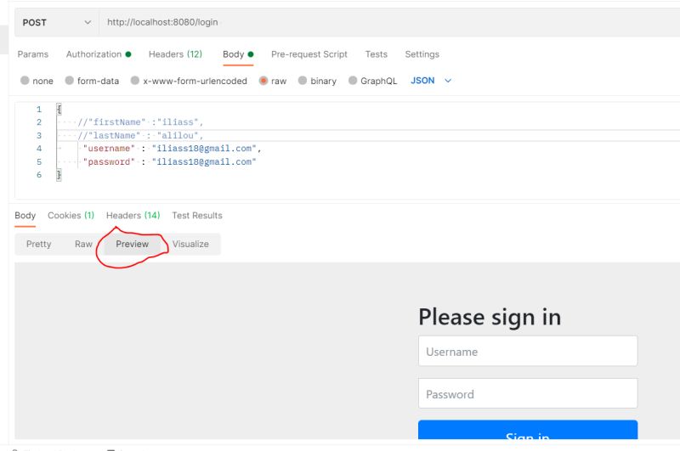Viewport: 680px width, 451px height.
Task: Click the Username field in preview
Action: pyautogui.click(x=528, y=351)
